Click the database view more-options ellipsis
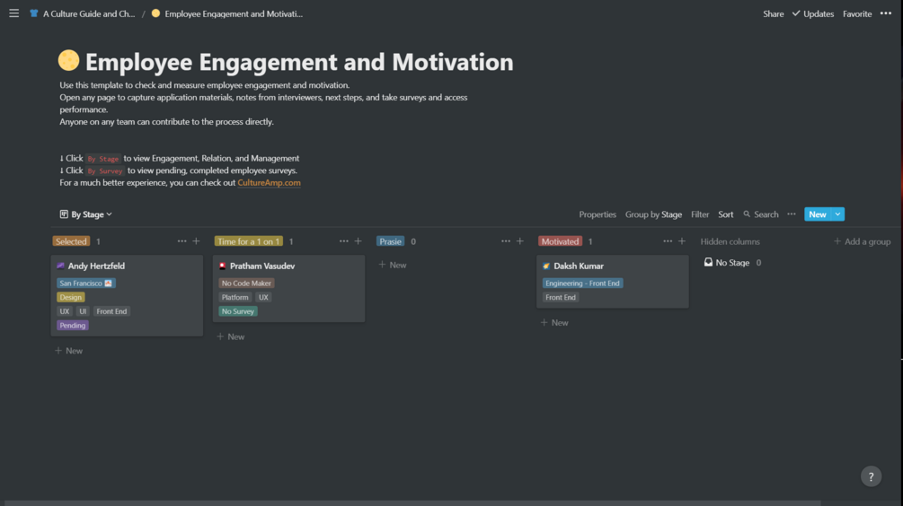Viewport: 903px width, 506px height. pyautogui.click(x=792, y=214)
